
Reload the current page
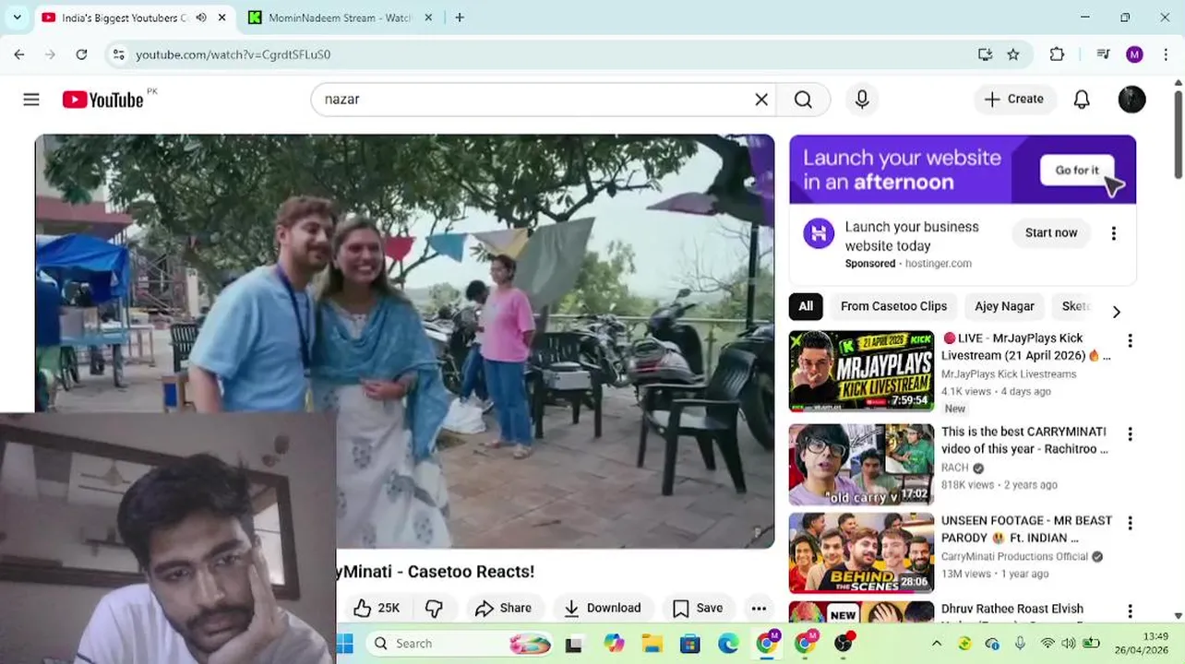click(81, 54)
